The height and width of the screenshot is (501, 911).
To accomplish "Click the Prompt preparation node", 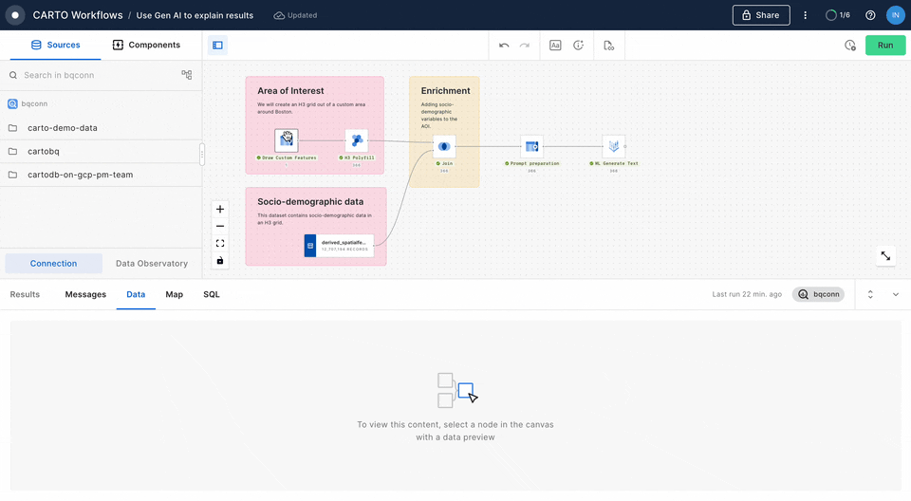I will click(531, 146).
